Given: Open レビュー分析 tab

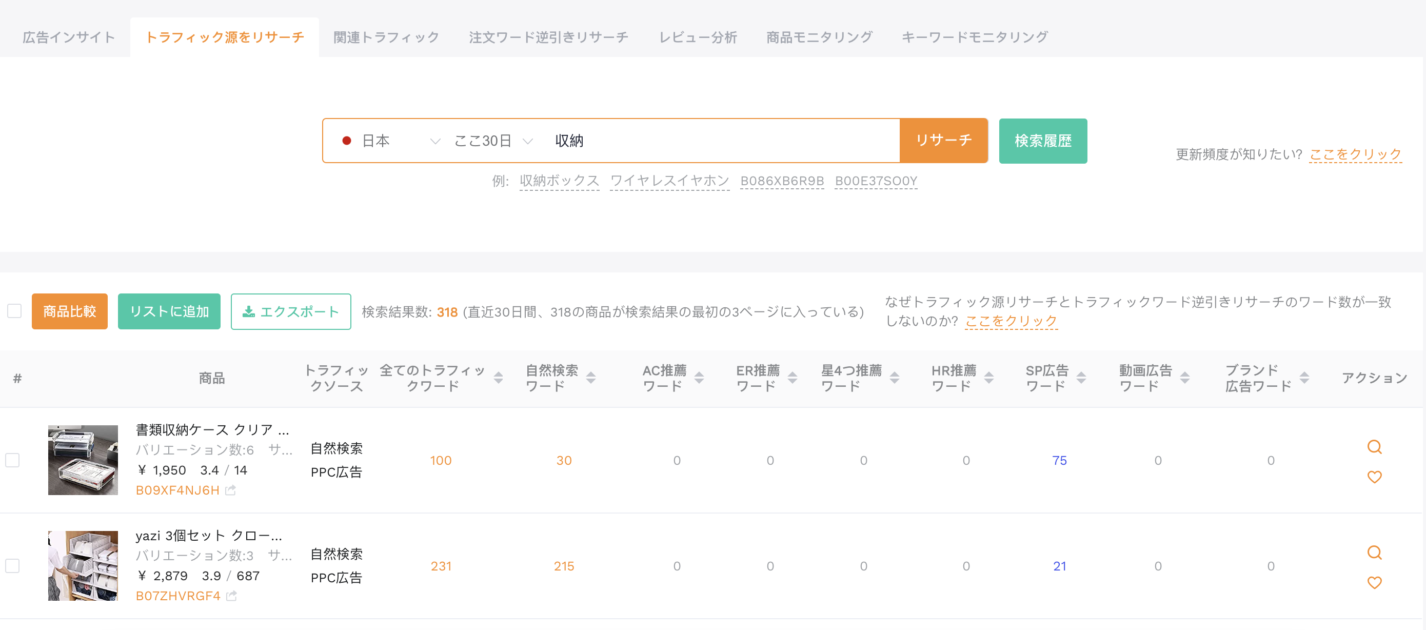Looking at the screenshot, I should [698, 37].
